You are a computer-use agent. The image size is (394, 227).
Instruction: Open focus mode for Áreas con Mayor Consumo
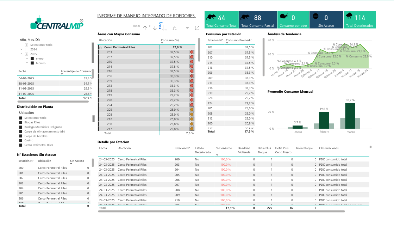click(197, 27)
